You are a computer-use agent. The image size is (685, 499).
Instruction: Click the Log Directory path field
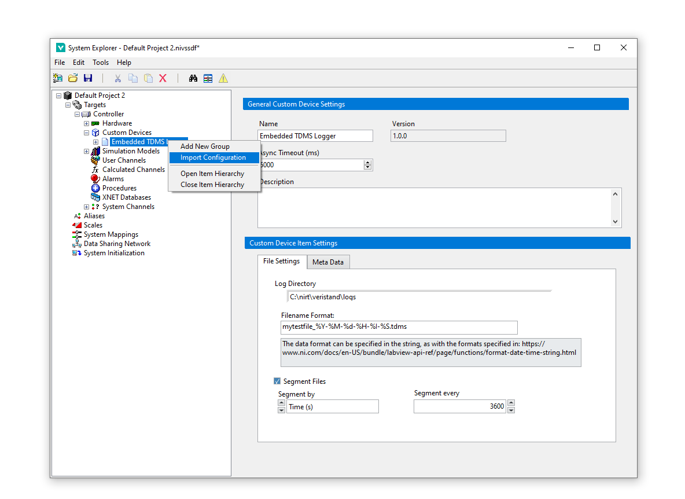[x=419, y=297]
